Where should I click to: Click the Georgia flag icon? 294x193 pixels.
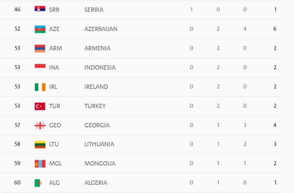coord(40,125)
